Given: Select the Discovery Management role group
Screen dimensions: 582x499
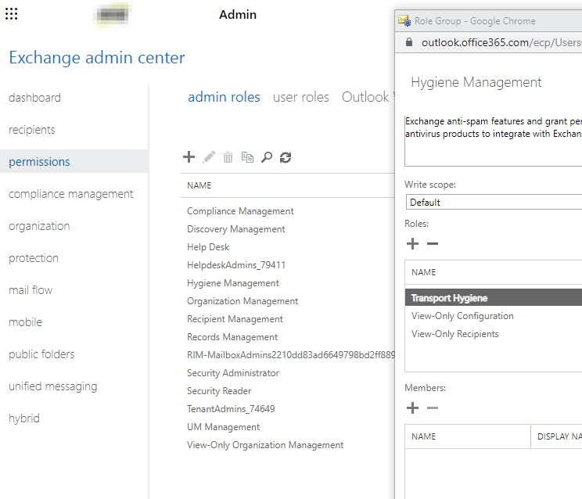Looking at the screenshot, I should (x=235, y=229).
